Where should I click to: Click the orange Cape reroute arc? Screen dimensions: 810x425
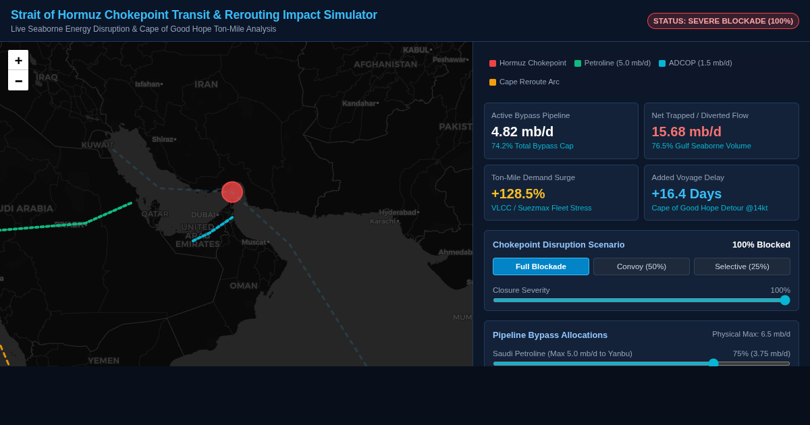(x=5, y=356)
